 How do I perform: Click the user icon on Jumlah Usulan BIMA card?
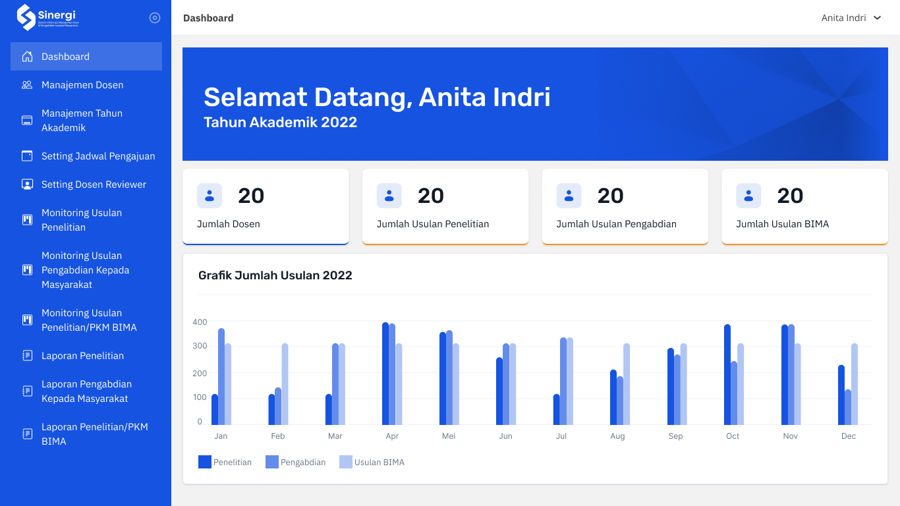tap(748, 196)
